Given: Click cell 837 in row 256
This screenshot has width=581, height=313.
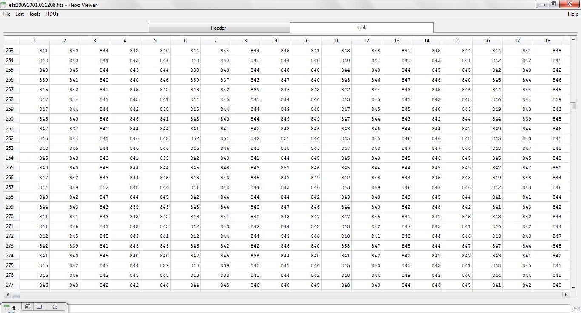Looking at the screenshot, I should coord(216,80).
